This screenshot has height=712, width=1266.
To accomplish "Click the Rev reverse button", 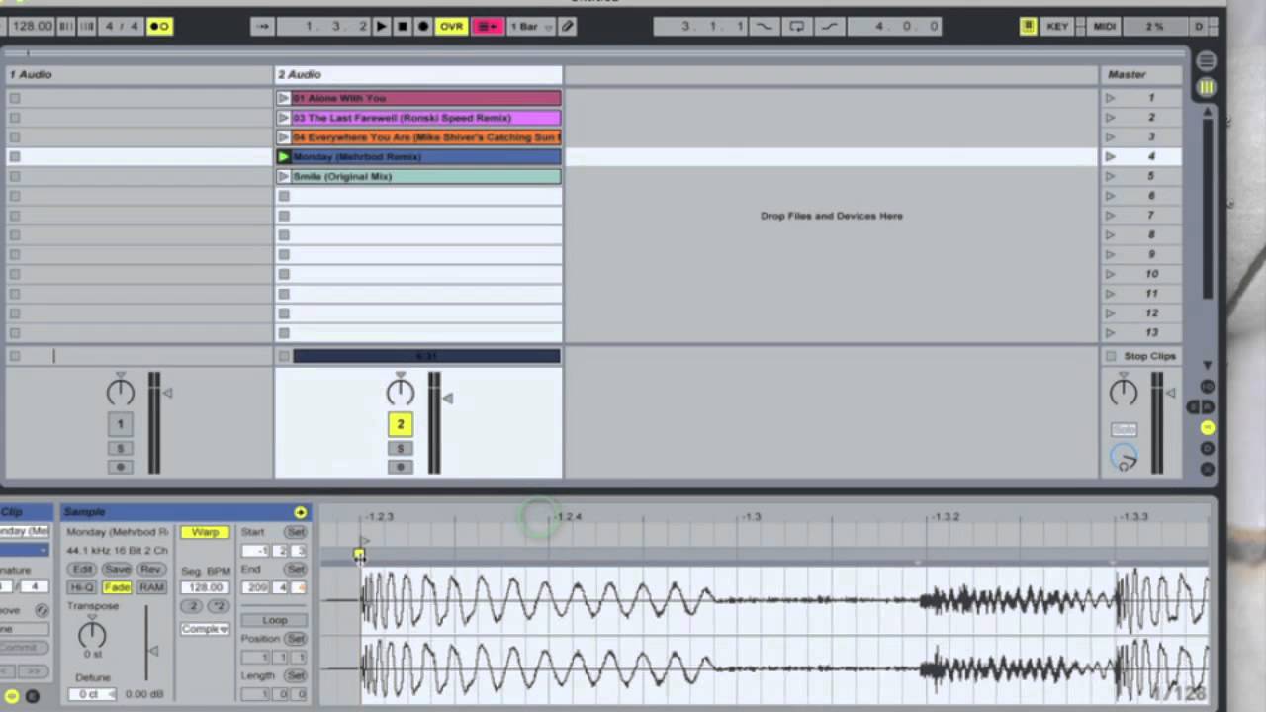I will (x=150, y=569).
